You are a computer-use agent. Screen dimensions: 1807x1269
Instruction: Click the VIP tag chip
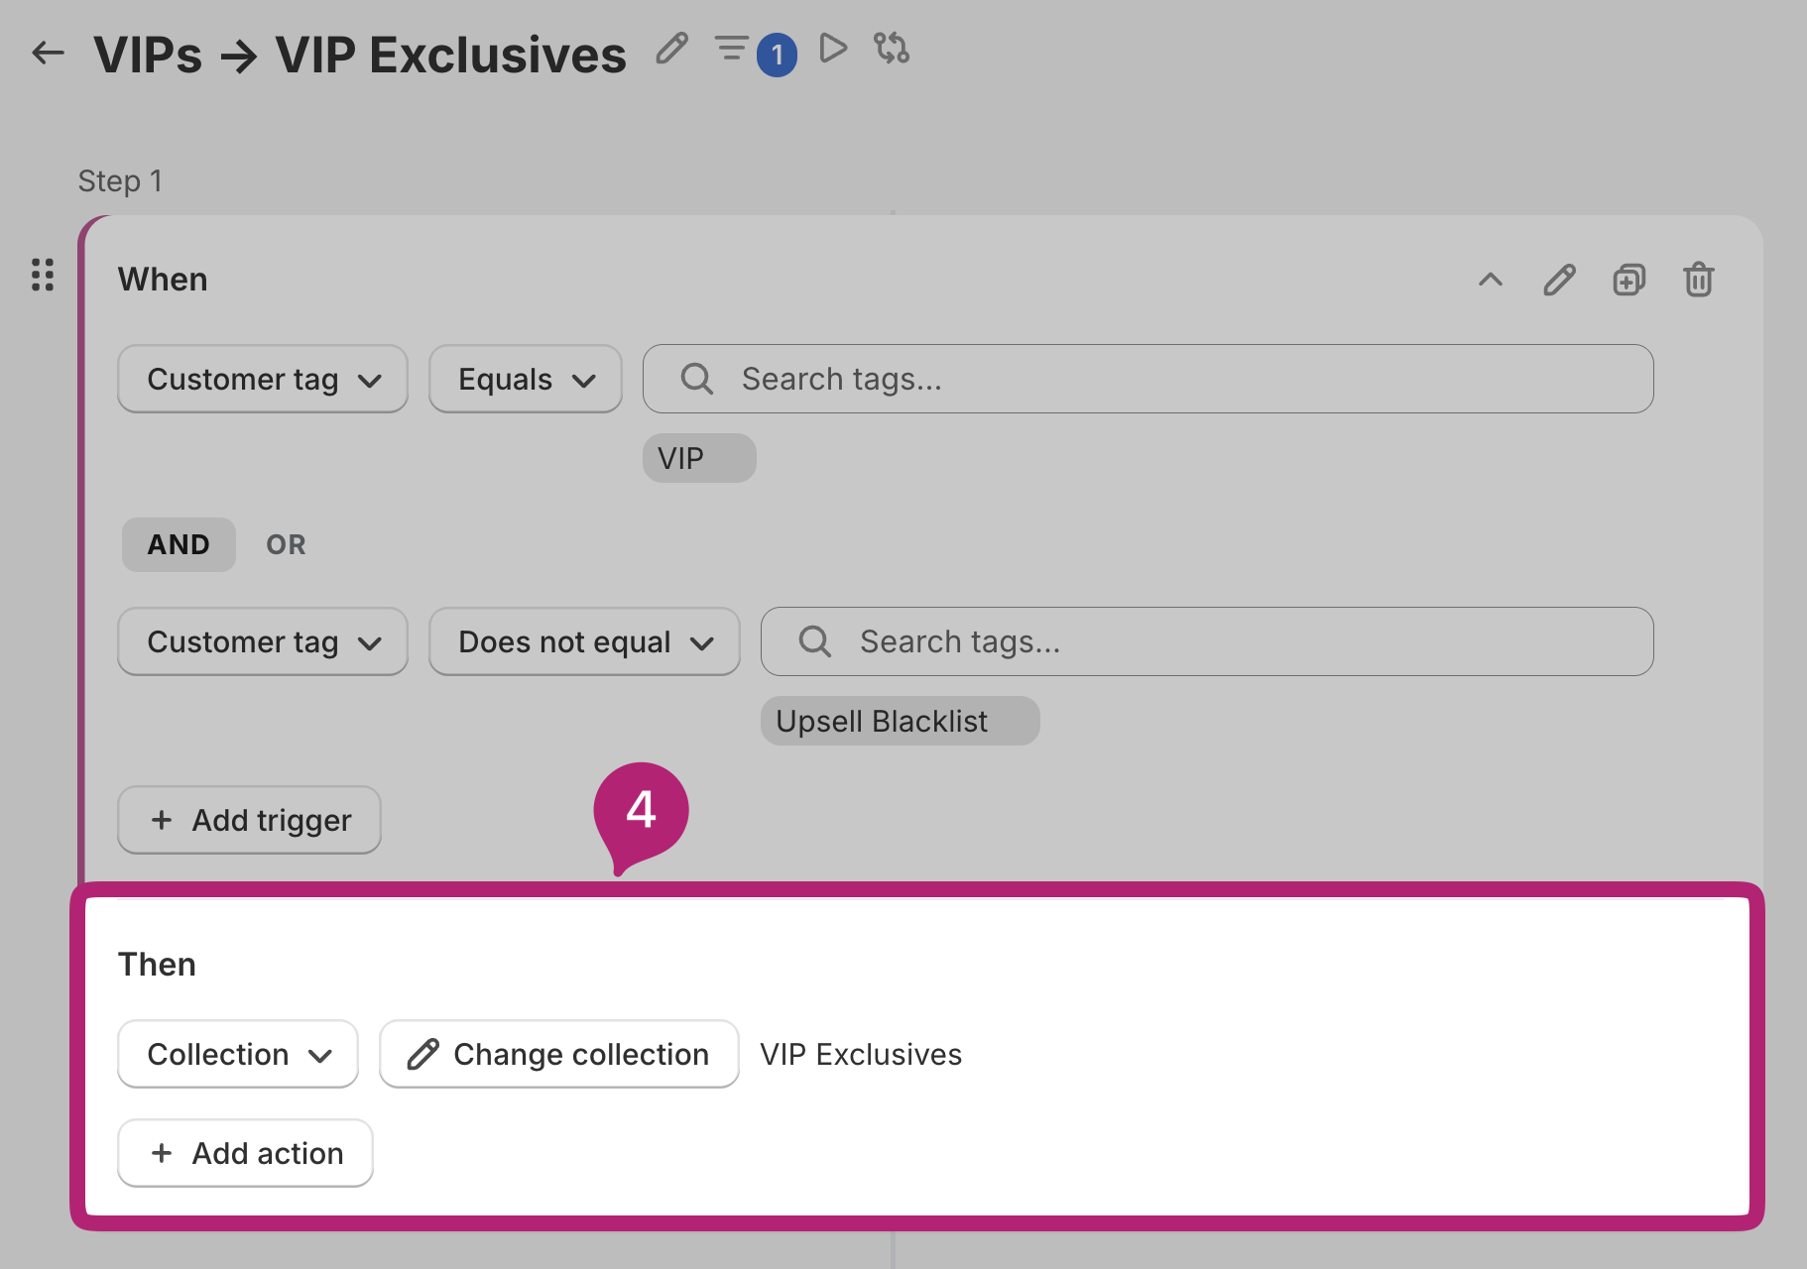699,458
